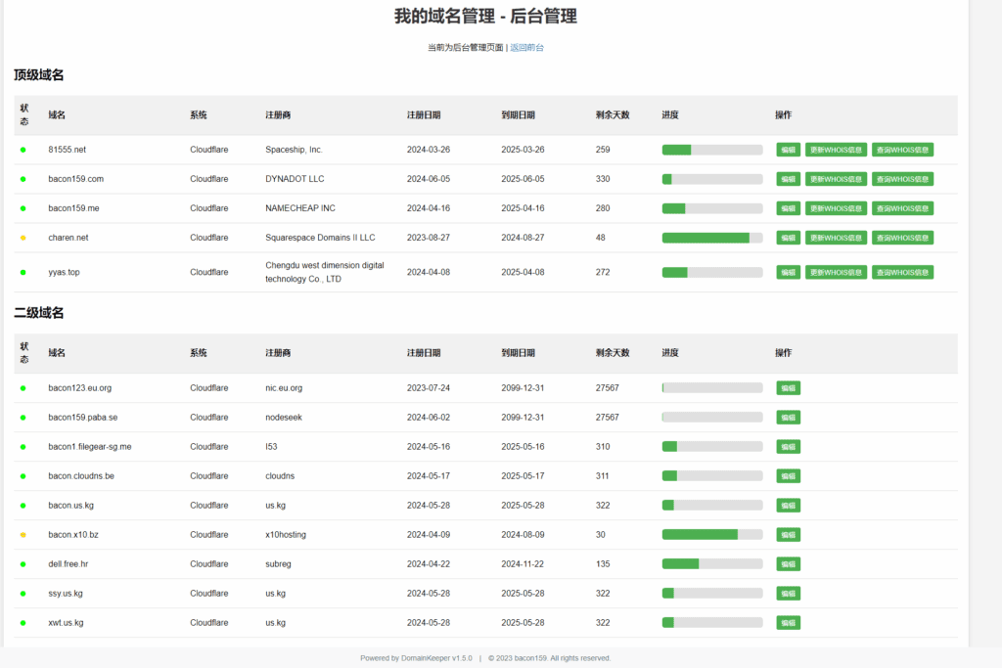Click the Powered by DomainKeeper v1.5.0 footer text
The image size is (1002, 668).
[416, 658]
